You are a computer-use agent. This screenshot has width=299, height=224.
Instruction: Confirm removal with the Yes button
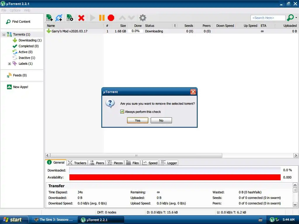click(x=138, y=120)
